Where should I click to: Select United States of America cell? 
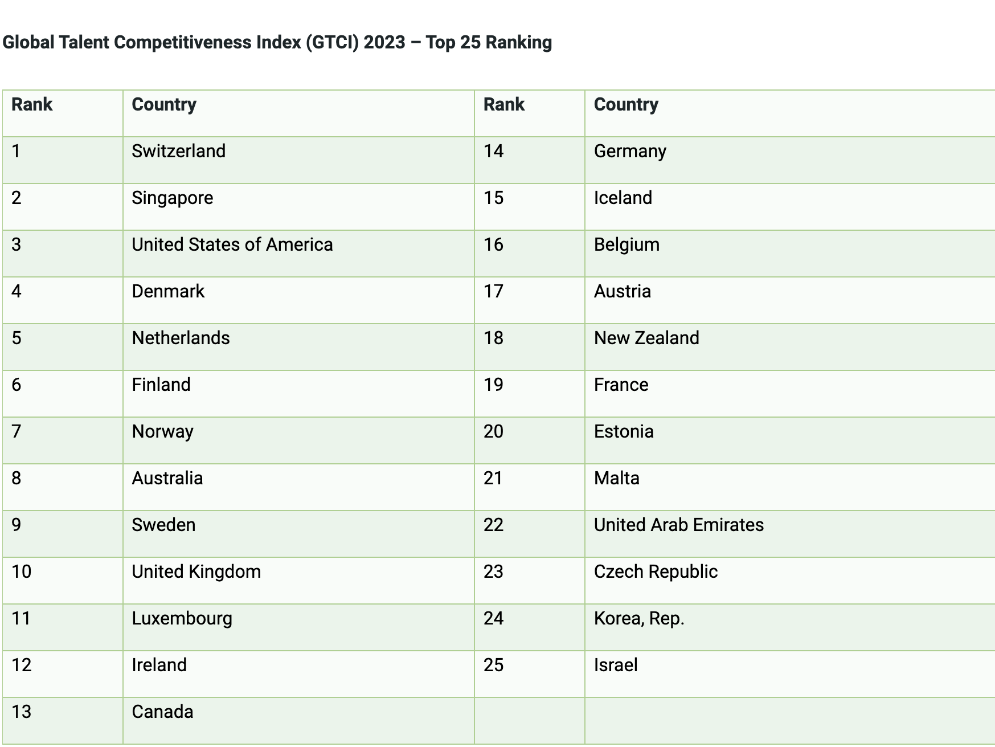(232, 245)
